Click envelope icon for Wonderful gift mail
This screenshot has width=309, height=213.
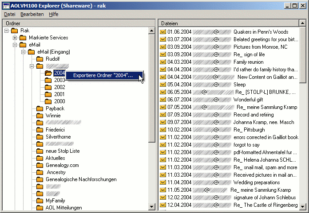(x=163, y=100)
